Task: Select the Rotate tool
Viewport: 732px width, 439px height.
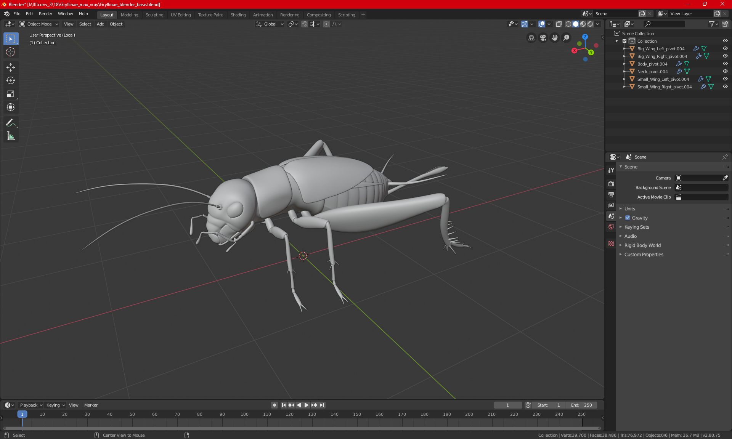Action: point(11,80)
